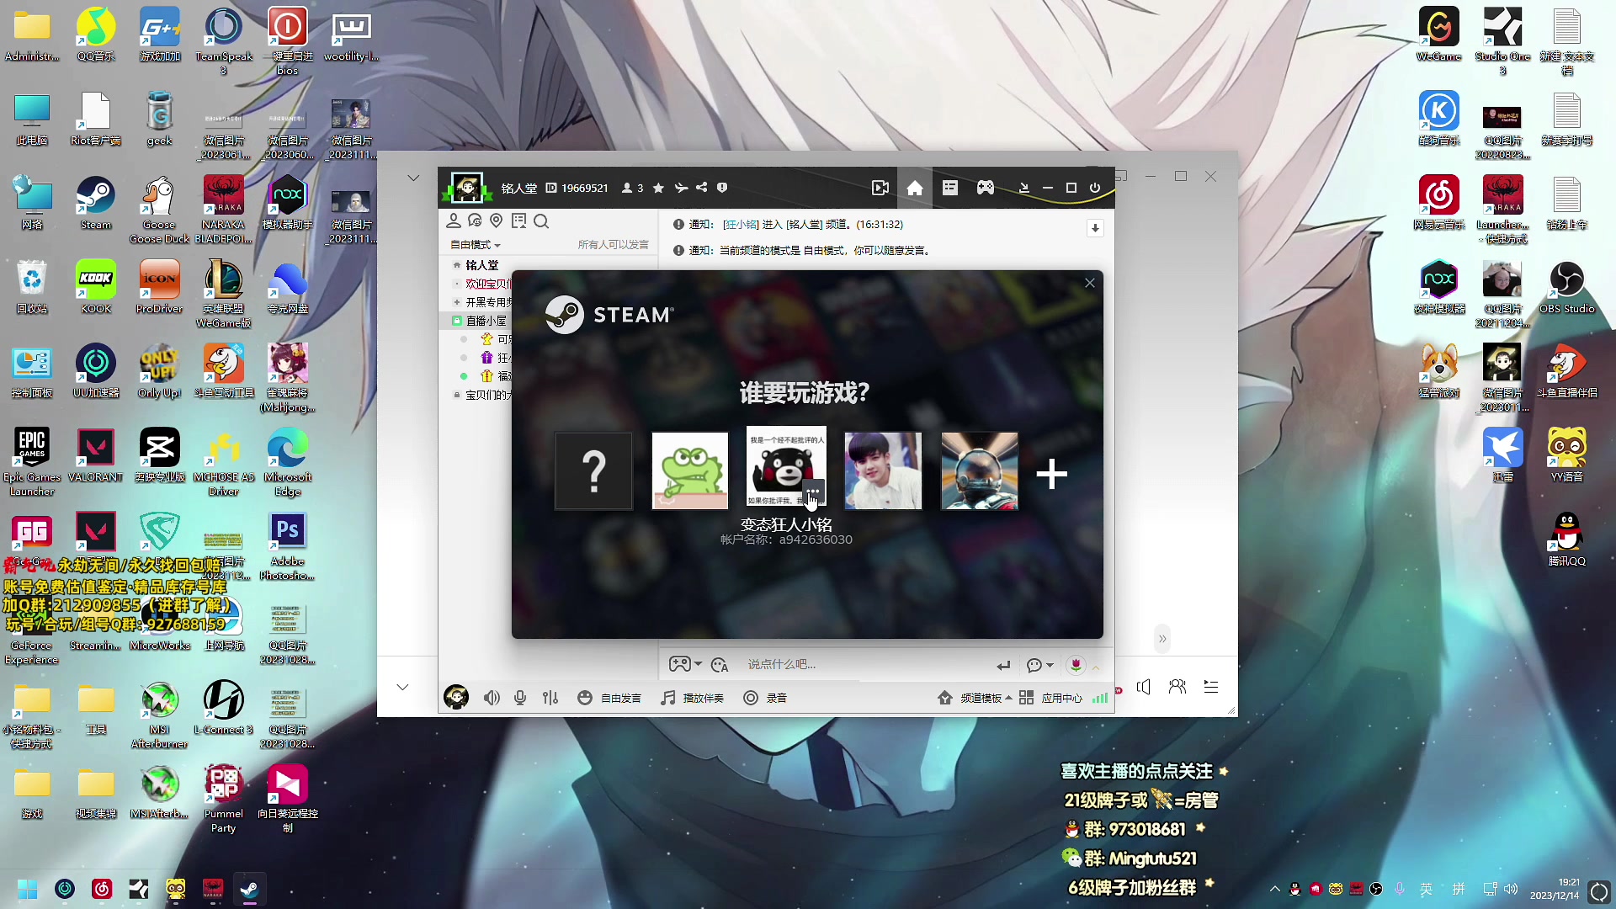Send a flower gift in chat

(x=1076, y=665)
